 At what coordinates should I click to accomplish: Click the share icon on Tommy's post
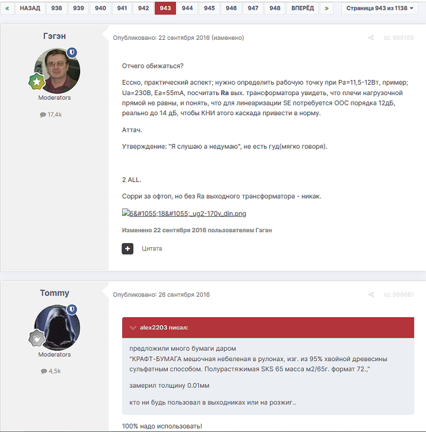click(371, 295)
